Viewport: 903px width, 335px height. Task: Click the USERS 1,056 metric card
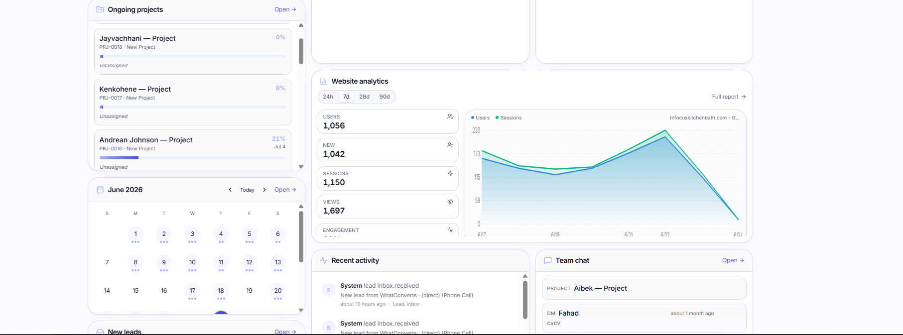coord(388,121)
